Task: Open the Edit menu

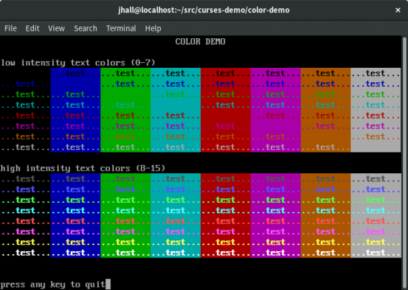Action: click(32, 28)
